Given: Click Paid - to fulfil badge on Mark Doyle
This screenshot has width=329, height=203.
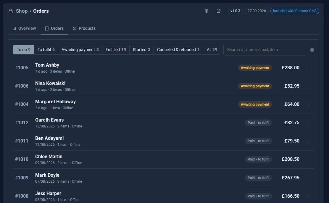Looking at the screenshot, I should click(258, 178).
